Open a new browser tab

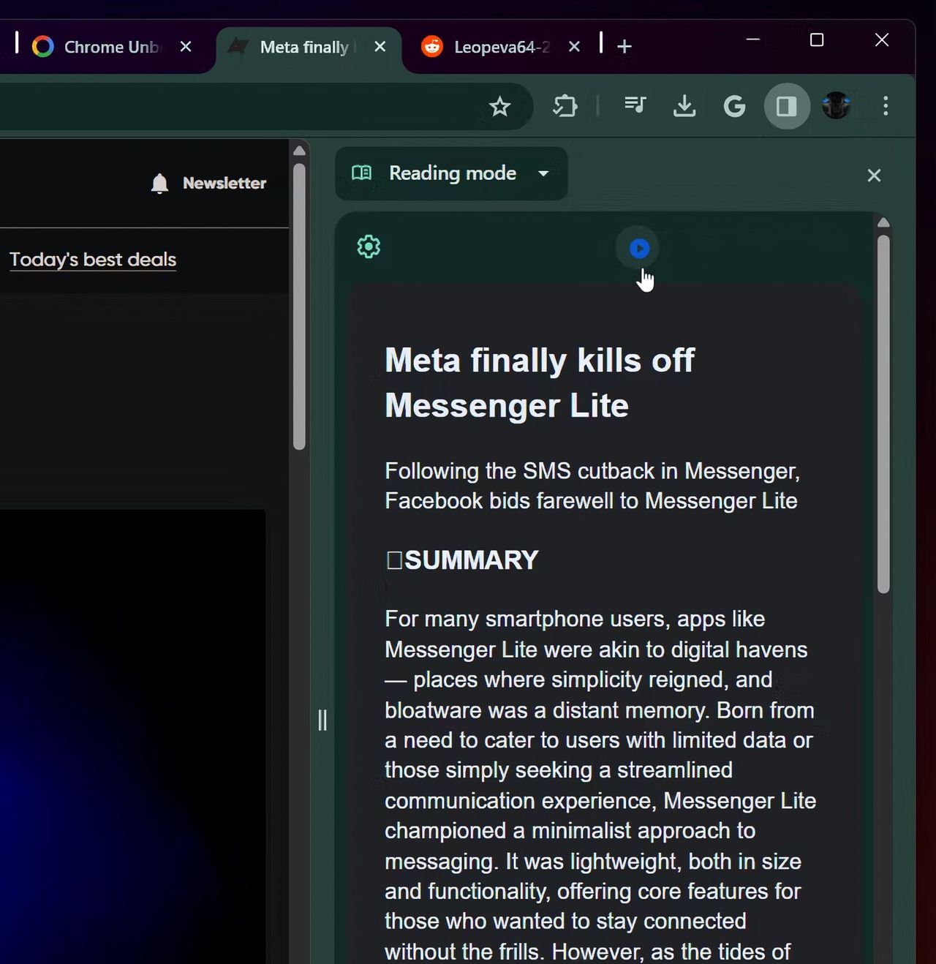624,46
